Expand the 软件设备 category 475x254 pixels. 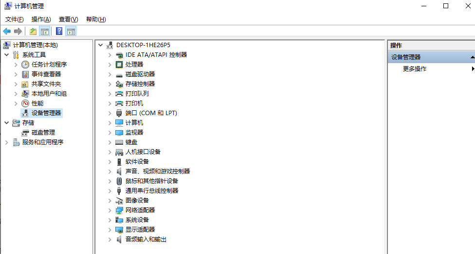110,161
